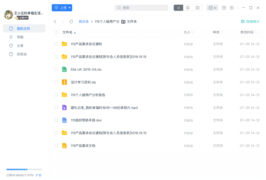Enable 隐藏模式 hidden mode
This screenshot has height=180, width=266.
(x=250, y=22)
